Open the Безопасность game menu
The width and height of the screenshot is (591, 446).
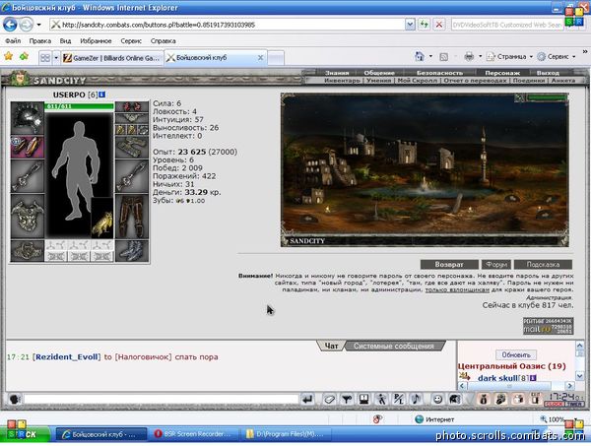[439, 73]
